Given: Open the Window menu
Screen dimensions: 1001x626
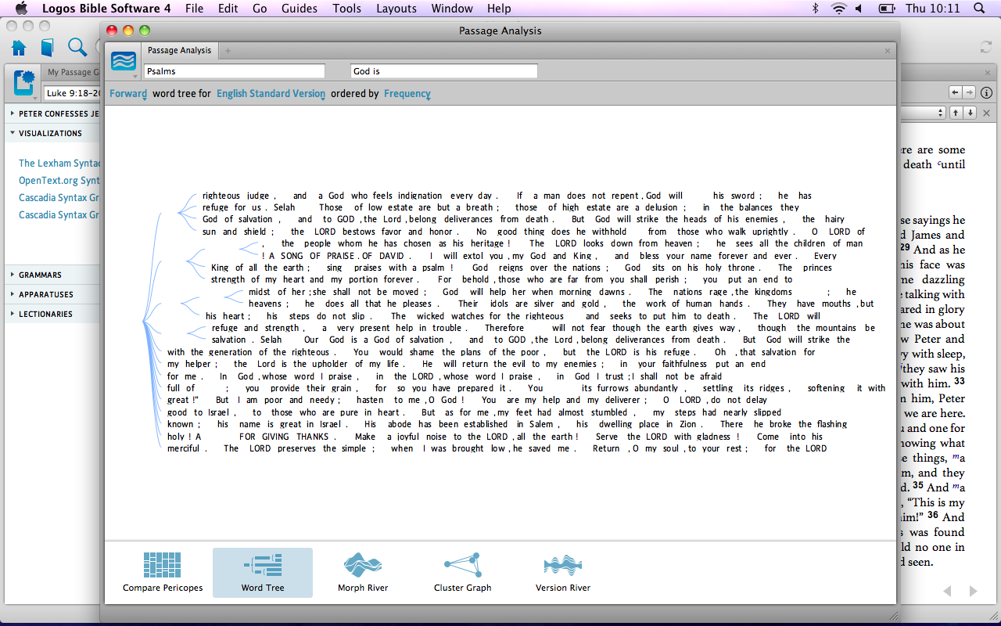Looking at the screenshot, I should coord(452,9).
